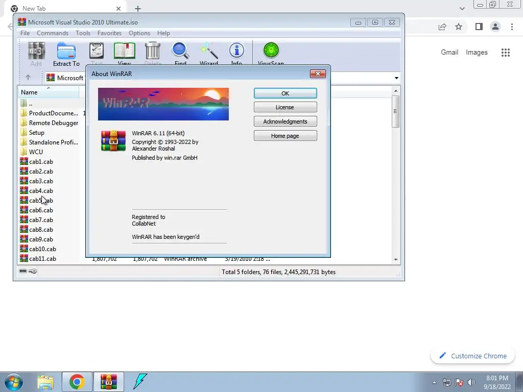Open Chrome tab search chevron
Image resolution: width=523 pixels, height=392 pixels.
(462, 9)
